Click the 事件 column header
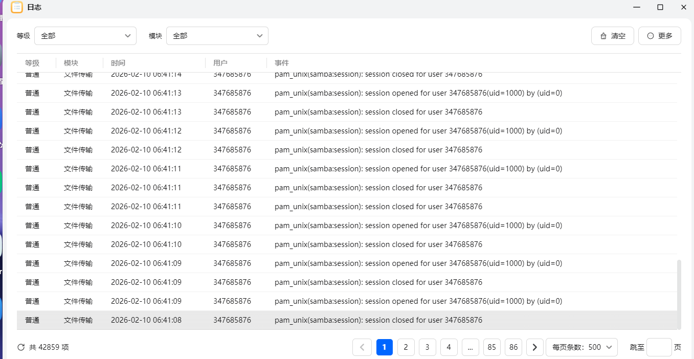Screen dimensions: 694x359 pyautogui.click(x=282, y=63)
